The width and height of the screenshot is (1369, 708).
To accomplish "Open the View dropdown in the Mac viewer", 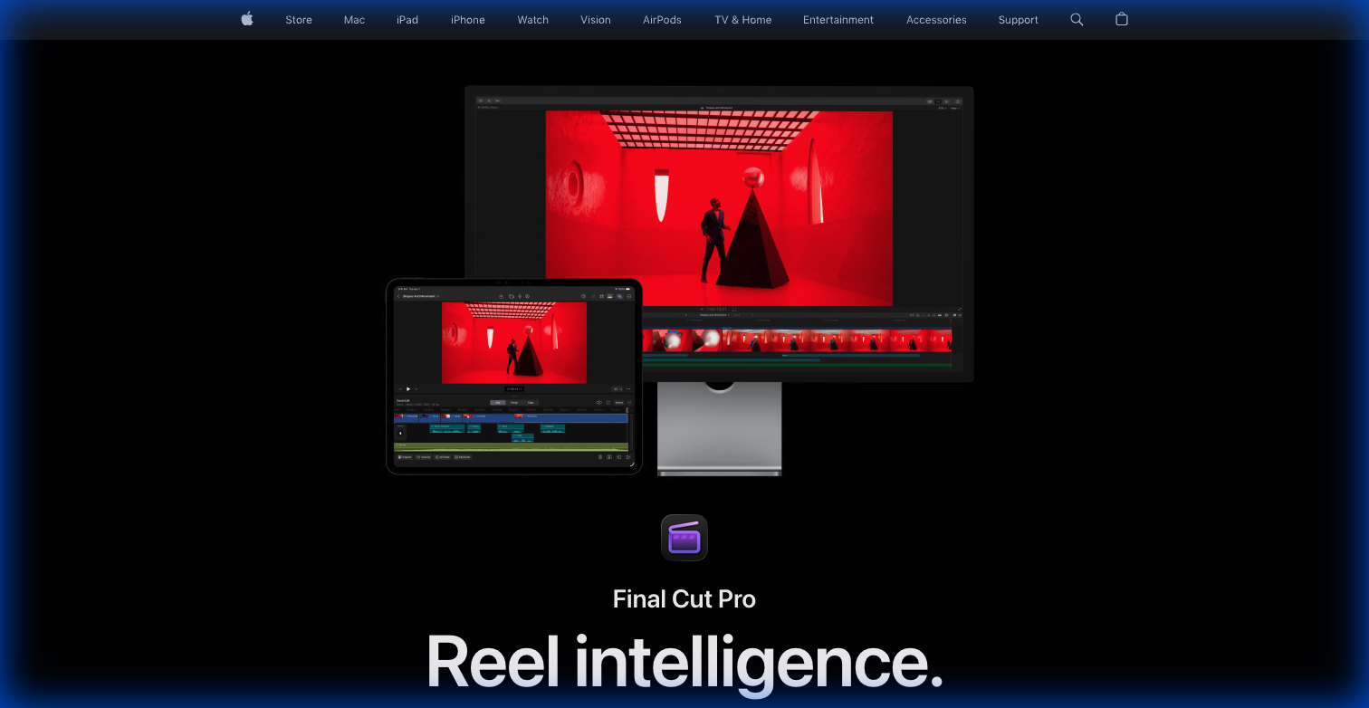I will click(x=956, y=107).
